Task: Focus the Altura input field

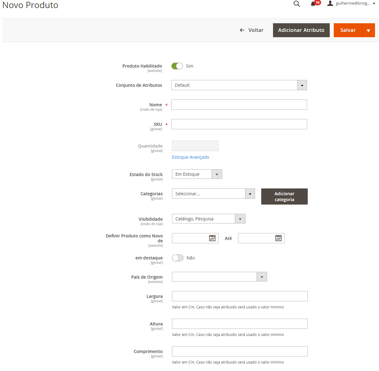Action: tap(240, 324)
